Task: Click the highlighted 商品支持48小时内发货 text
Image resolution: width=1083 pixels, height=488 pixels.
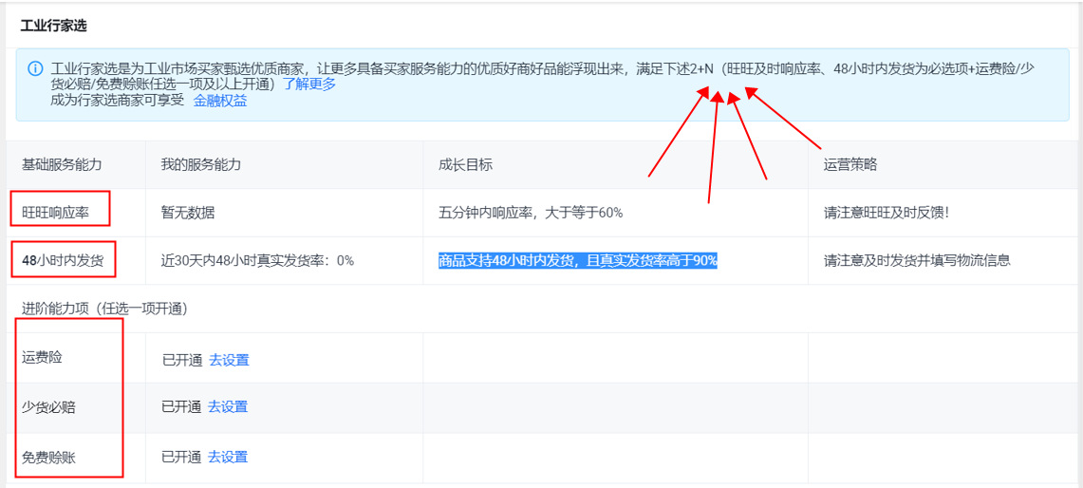Action: tap(577, 260)
